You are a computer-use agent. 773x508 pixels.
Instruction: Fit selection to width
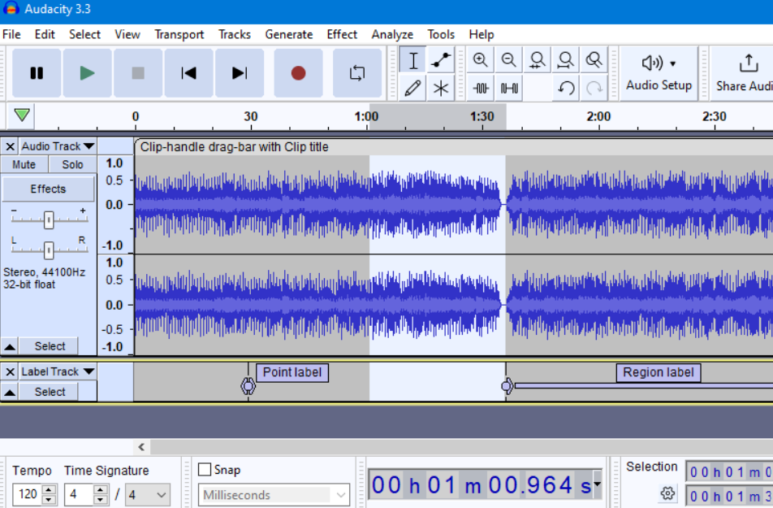pyautogui.click(x=538, y=60)
